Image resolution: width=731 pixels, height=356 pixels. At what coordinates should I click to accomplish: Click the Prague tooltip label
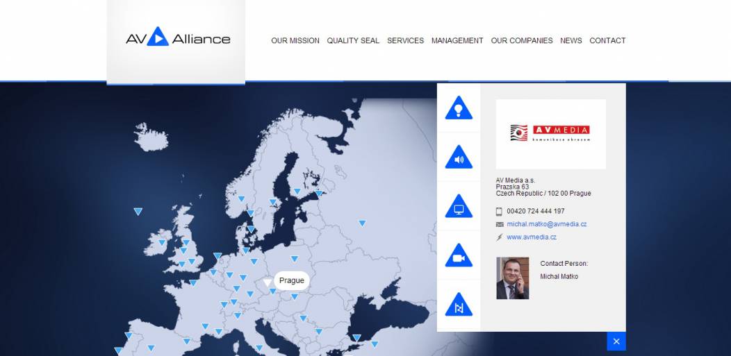point(292,280)
